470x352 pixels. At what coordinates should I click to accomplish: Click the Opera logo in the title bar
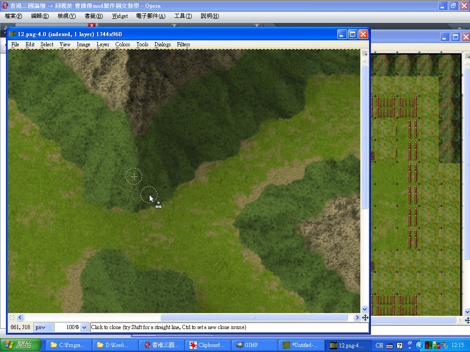5,5
